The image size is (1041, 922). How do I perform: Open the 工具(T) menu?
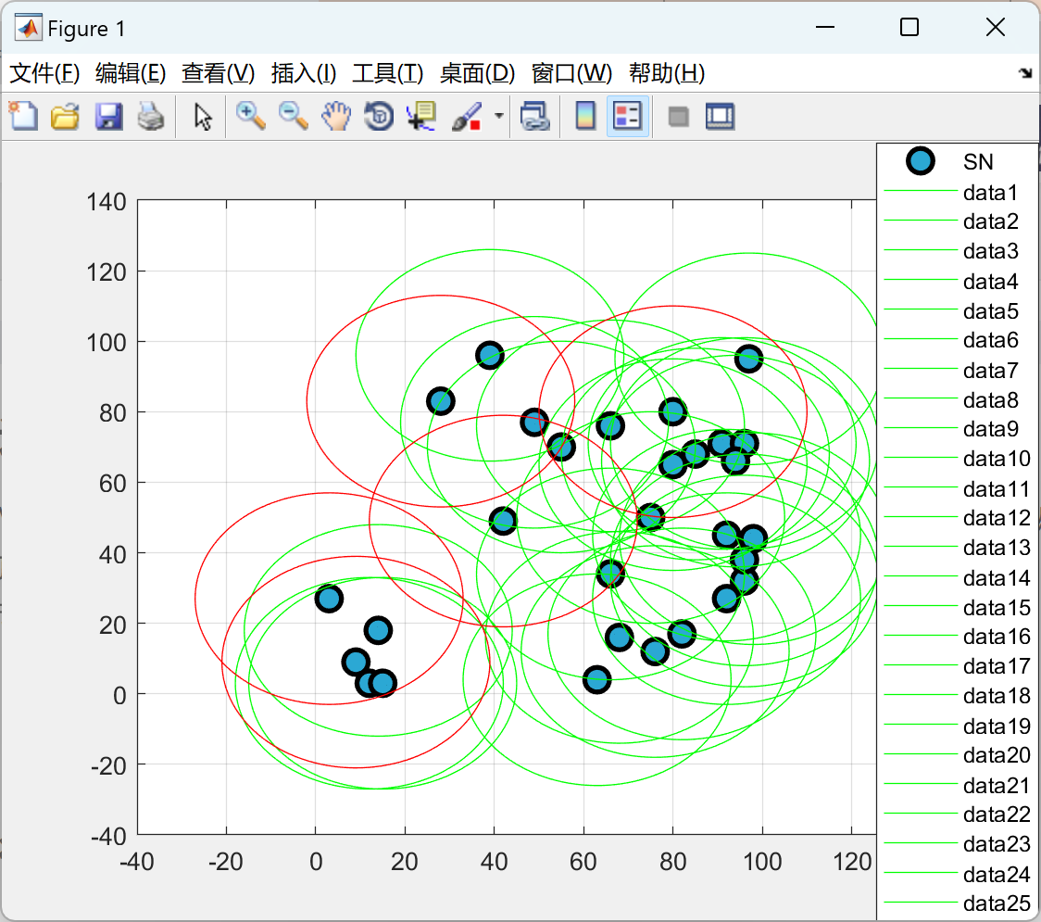tap(388, 73)
